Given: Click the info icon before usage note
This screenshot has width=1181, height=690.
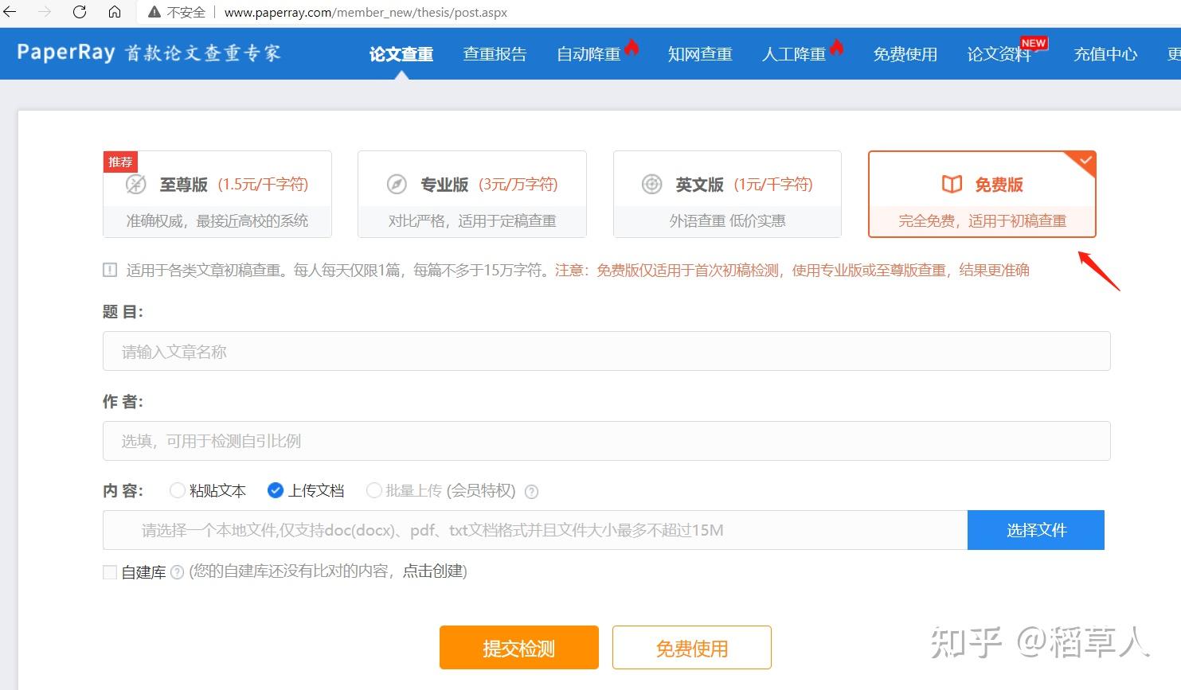Looking at the screenshot, I should point(110,270).
